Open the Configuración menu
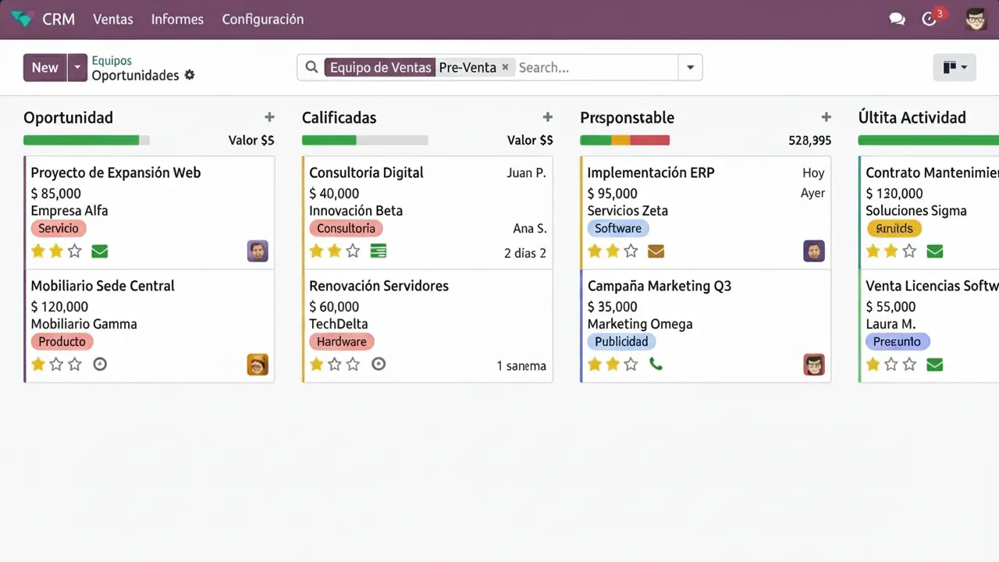Image resolution: width=999 pixels, height=562 pixels. pyautogui.click(x=262, y=20)
